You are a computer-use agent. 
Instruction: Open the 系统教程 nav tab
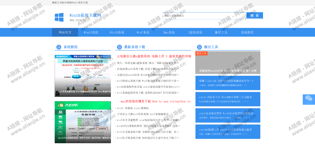[x=247, y=32]
